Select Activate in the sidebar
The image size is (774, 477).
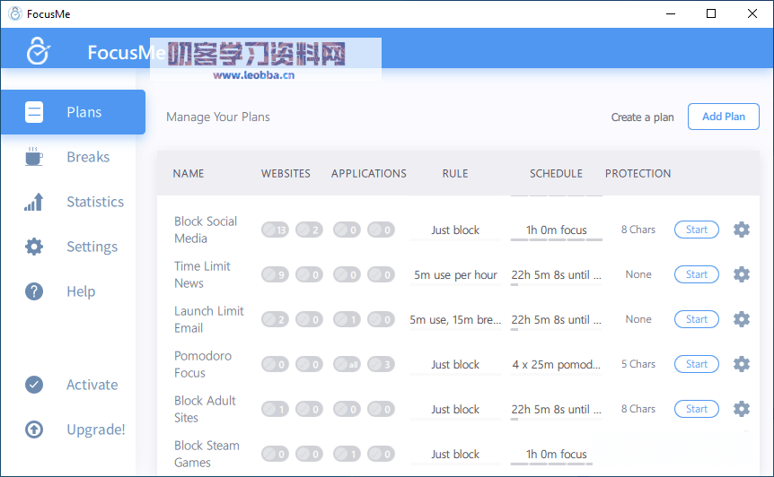coord(92,385)
